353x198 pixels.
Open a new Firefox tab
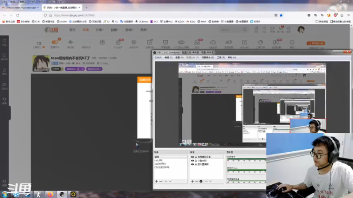pyautogui.click(x=86, y=7)
